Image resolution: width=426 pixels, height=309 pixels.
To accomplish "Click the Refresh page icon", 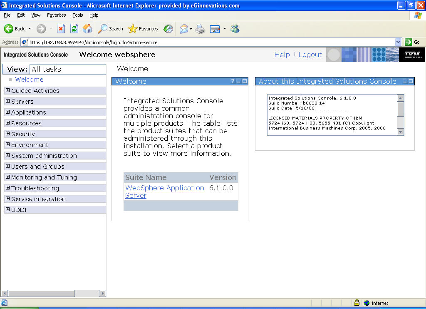I will point(74,29).
